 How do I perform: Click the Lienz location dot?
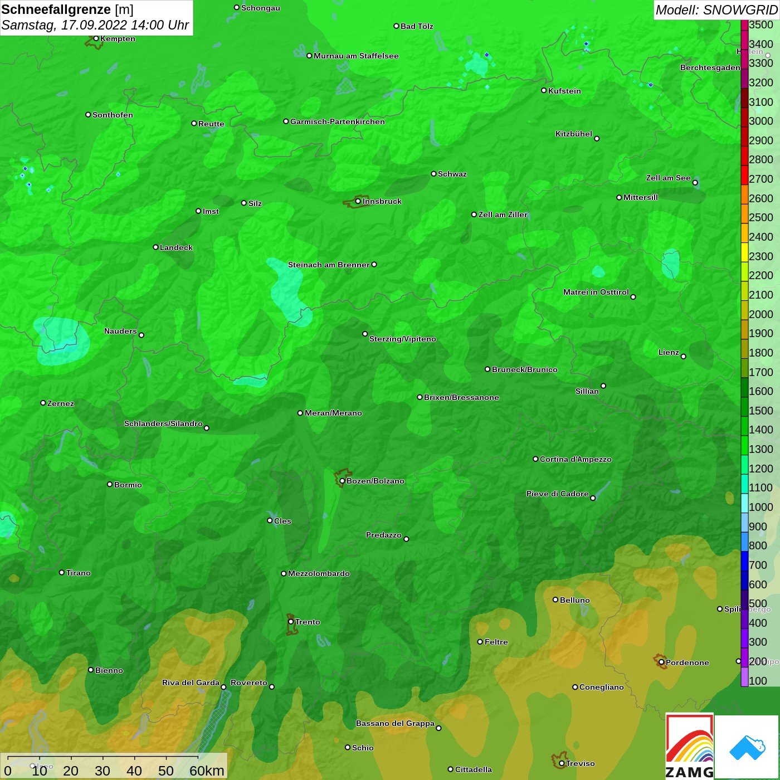coord(684,357)
